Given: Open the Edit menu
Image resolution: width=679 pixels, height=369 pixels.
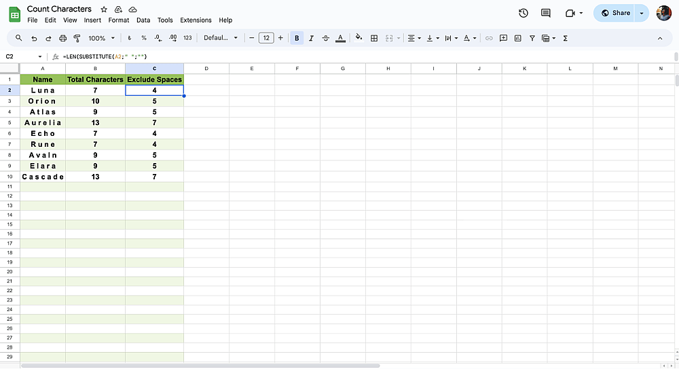Looking at the screenshot, I should pyautogui.click(x=50, y=20).
